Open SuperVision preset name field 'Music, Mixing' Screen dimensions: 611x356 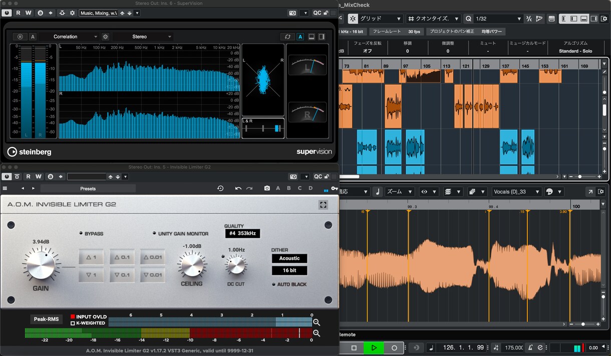pyautogui.click(x=98, y=12)
